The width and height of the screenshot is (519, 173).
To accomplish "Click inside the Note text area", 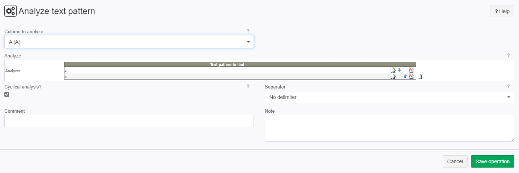I will click(x=390, y=128).
